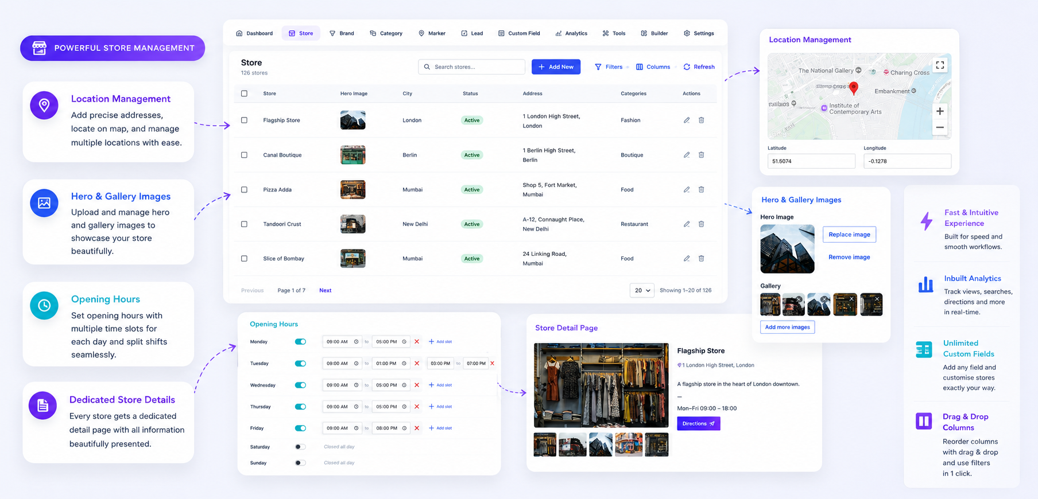Click the map fullscreen icon
Viewport: 1038px width, 499px height.
pos(940,65)
